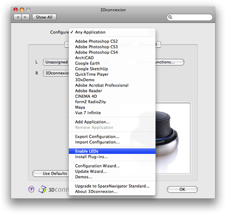Click the Show All button
The width and height of the screenshot is (226, 214).
coord(44,17)
